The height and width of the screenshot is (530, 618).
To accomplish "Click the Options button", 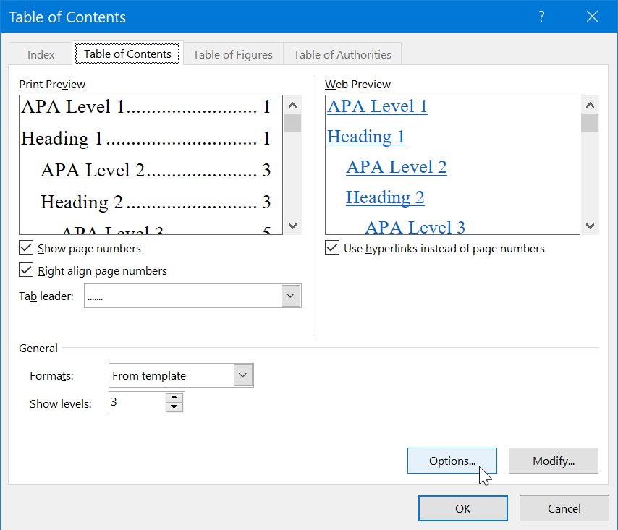I will click(452, 461).
